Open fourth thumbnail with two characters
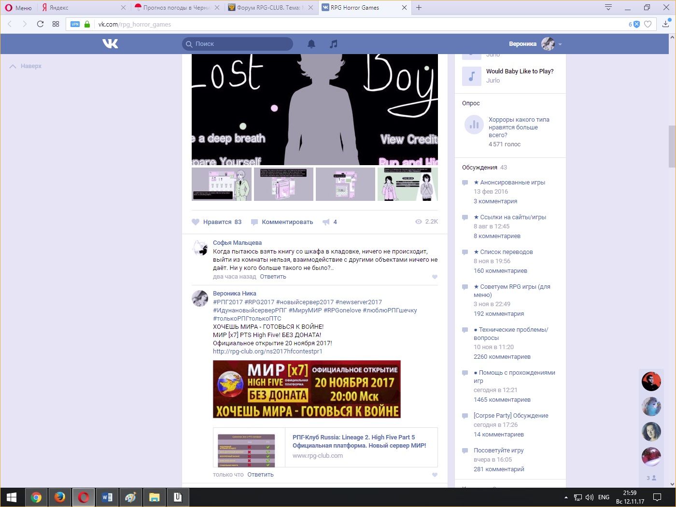676x507 pixels. (408, 184)
